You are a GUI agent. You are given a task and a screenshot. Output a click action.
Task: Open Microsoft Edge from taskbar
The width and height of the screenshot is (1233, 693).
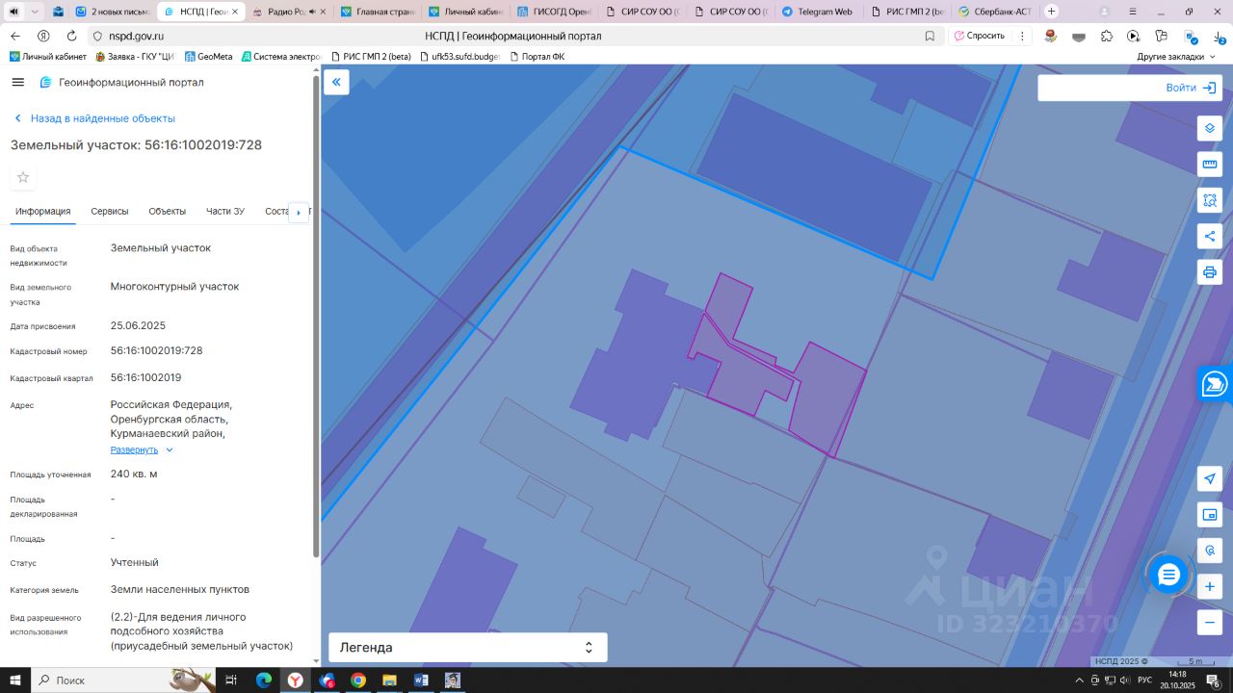pos(263,680)
